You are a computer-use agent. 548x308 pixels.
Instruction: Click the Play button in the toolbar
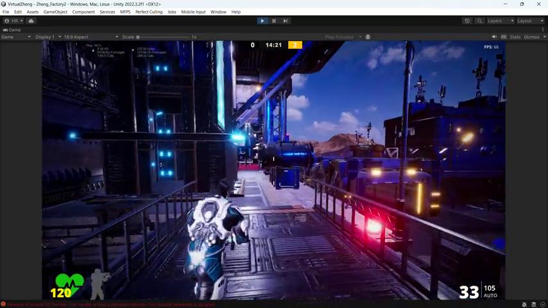(262, 21)
